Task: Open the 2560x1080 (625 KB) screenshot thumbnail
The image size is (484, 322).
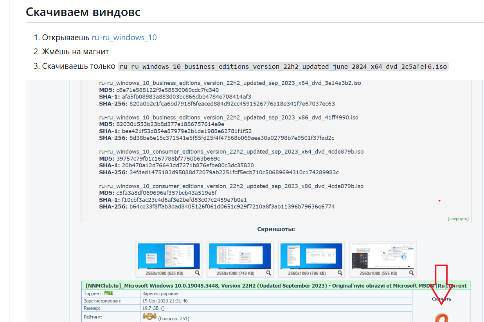Action: [169, 259]
